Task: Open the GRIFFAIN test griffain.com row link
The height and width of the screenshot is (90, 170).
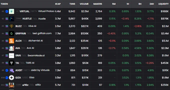Action: (x=33, y=33)
